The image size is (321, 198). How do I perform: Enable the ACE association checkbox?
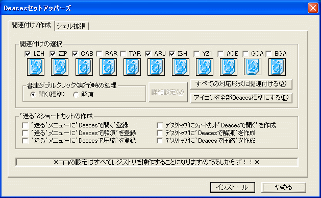[x=220, y=54]
